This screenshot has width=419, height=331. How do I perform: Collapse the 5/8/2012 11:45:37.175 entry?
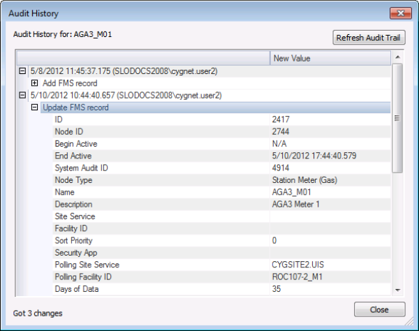click(x=22, y=71)
